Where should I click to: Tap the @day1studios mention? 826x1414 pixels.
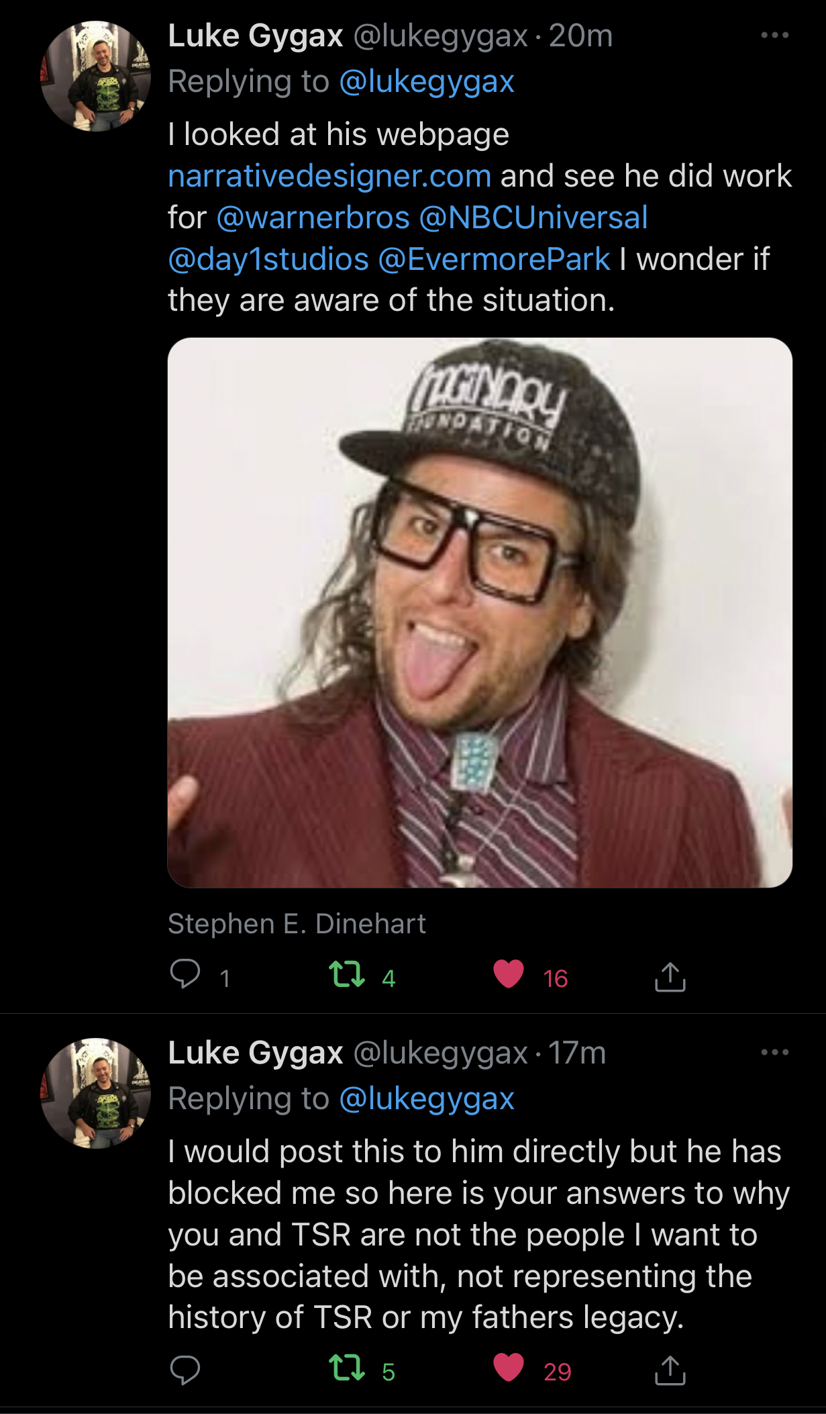[x=268, y=259]
